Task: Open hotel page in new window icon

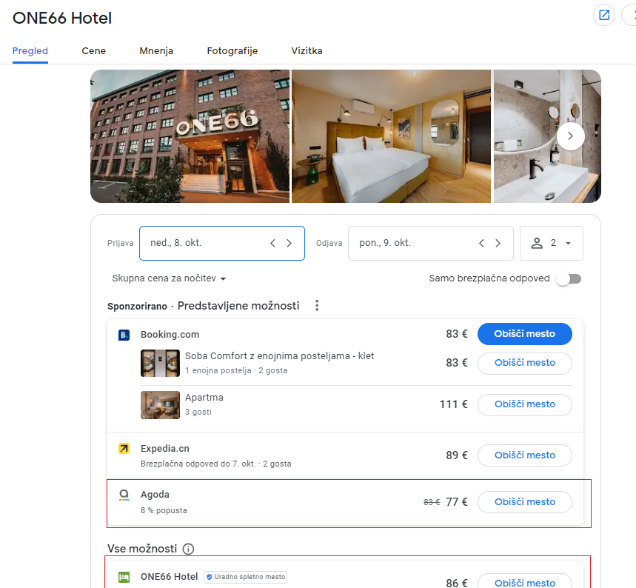Action: [x=604, y=16]
